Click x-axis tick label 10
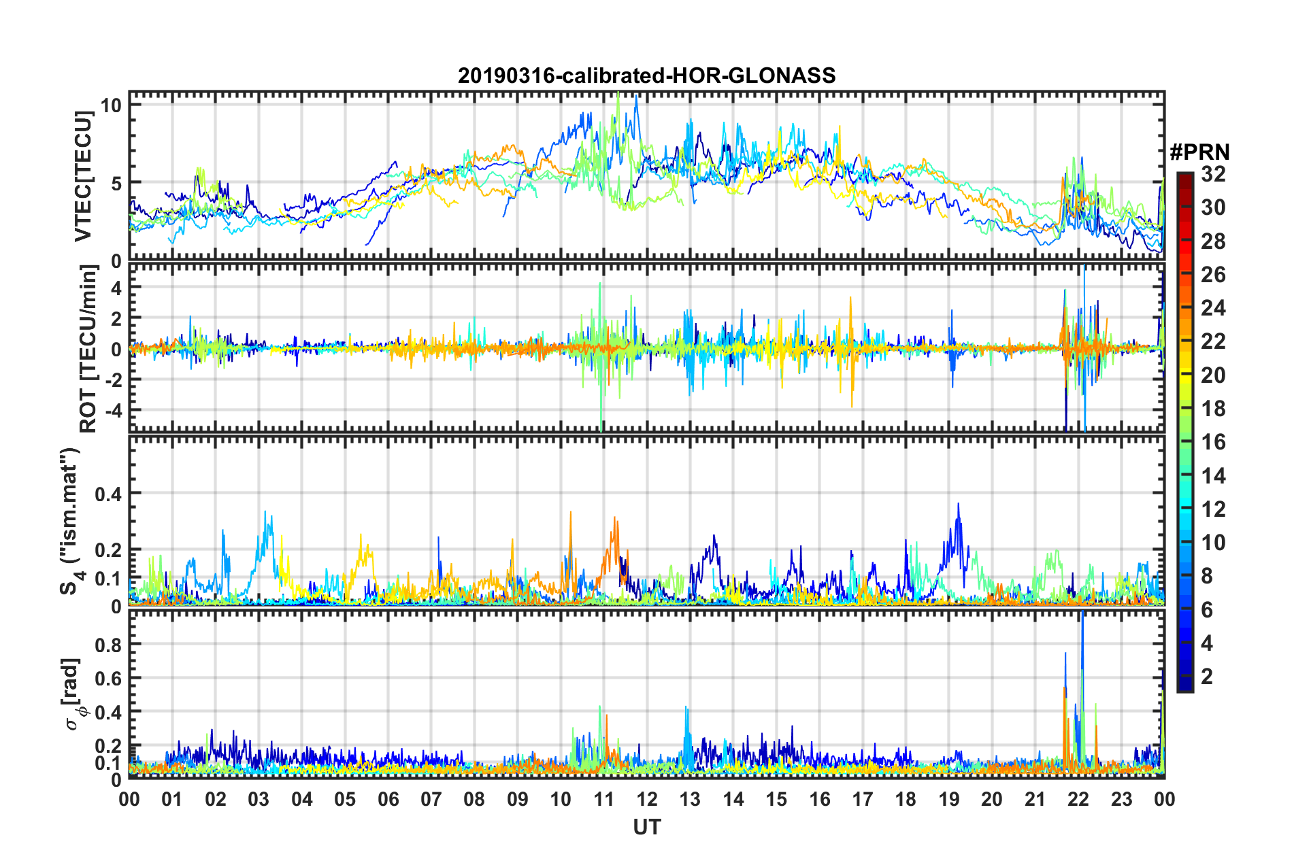This screenshot has height=865, width=1294. pyautogui.click(x=561, y=799)
